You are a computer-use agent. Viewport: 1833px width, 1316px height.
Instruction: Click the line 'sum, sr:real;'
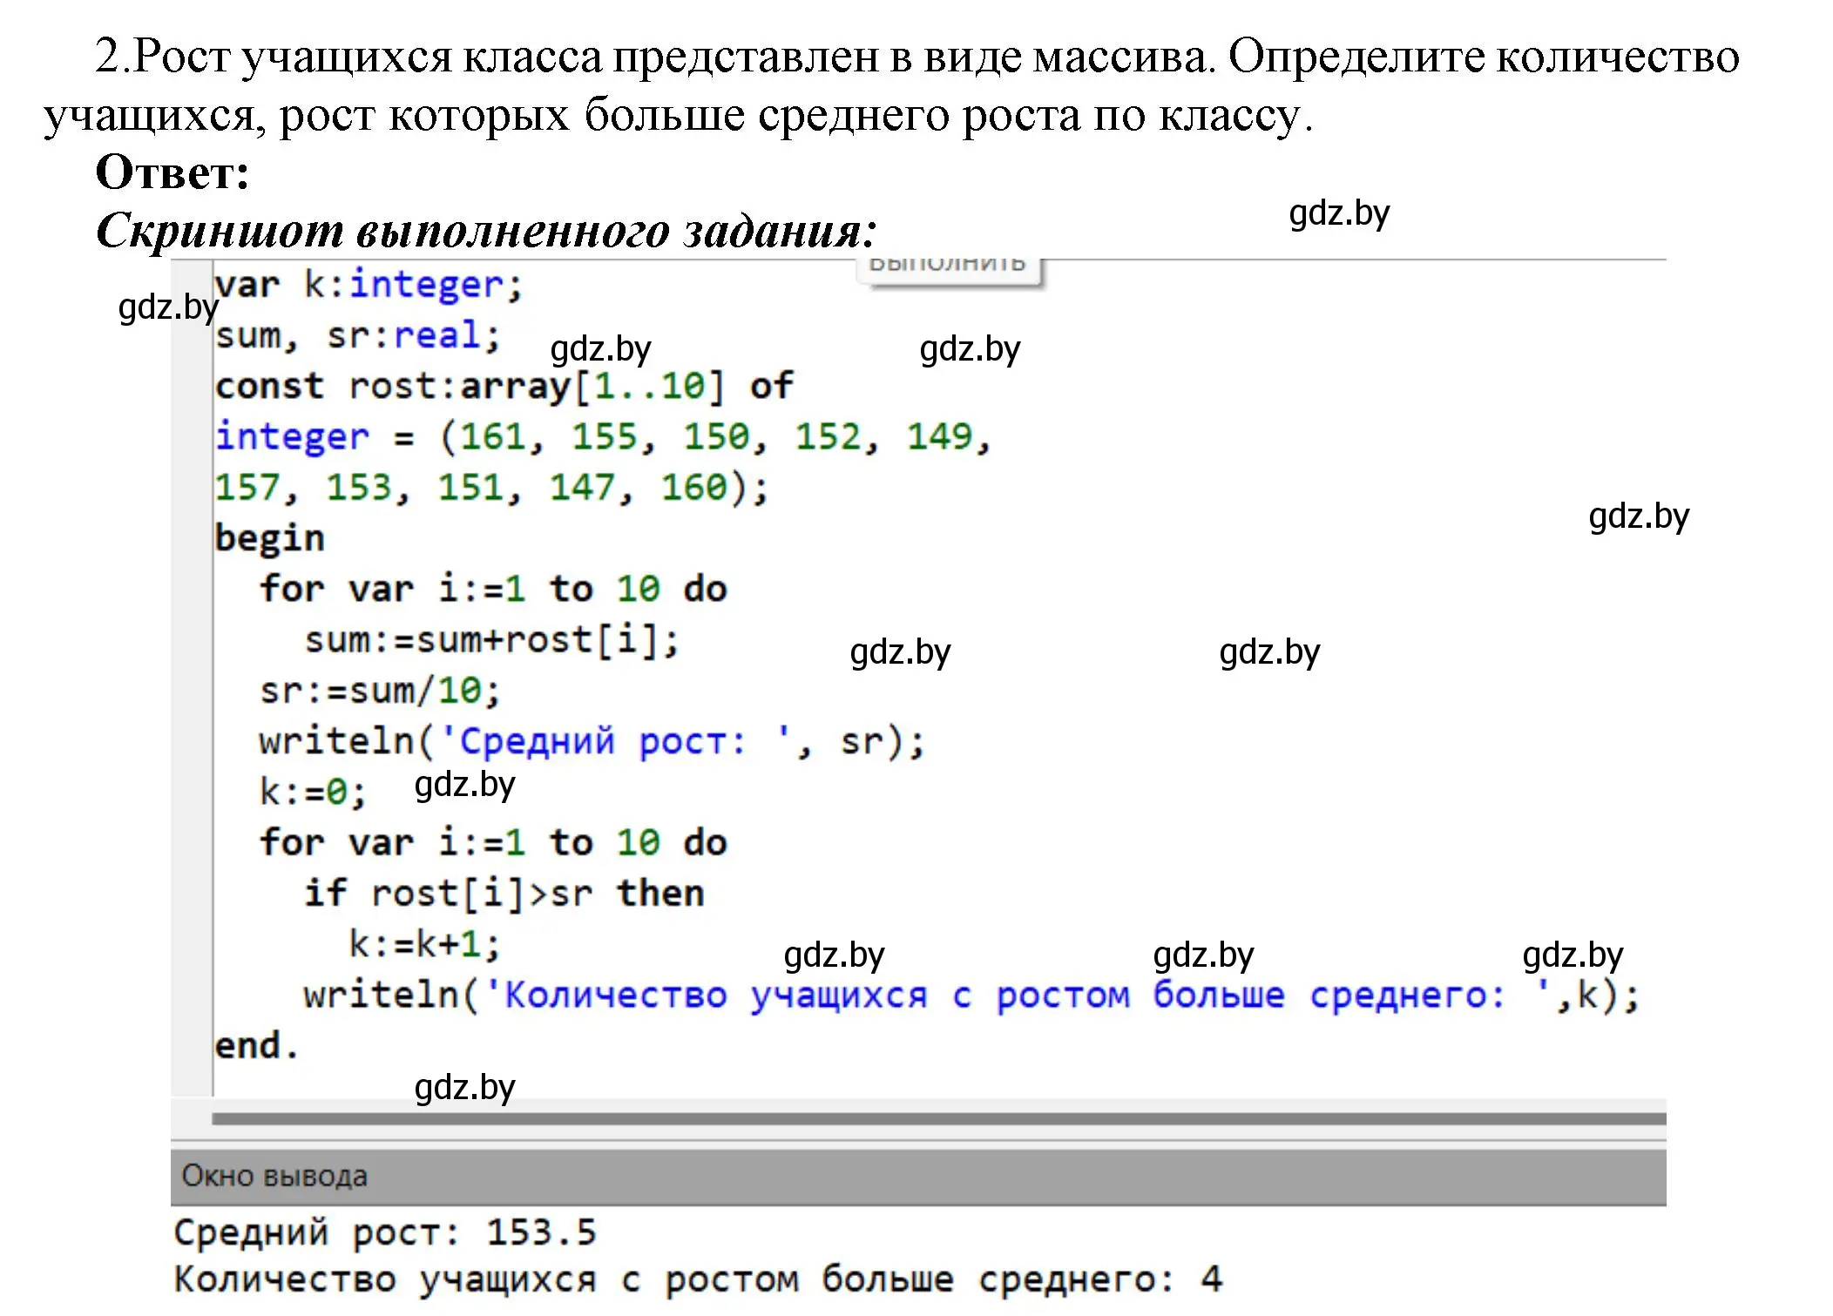358,335
